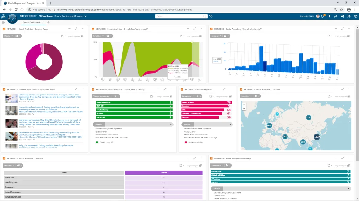Open the 3DEXPERIENCE compass icon
359x201 pixels.
pyautogui.click(x=12, y=19)
